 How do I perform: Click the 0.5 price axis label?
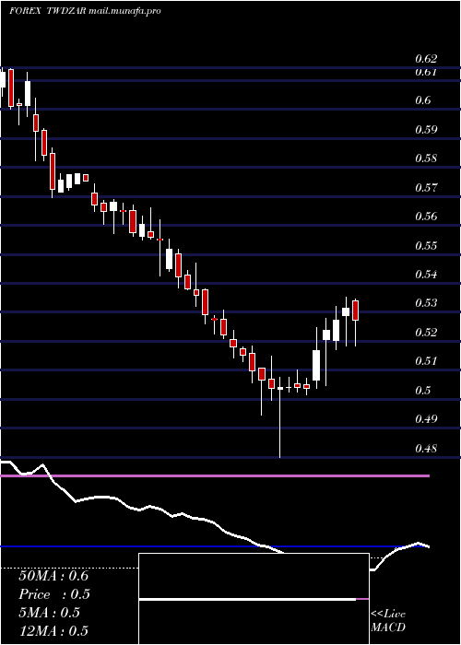coord(422,391)
